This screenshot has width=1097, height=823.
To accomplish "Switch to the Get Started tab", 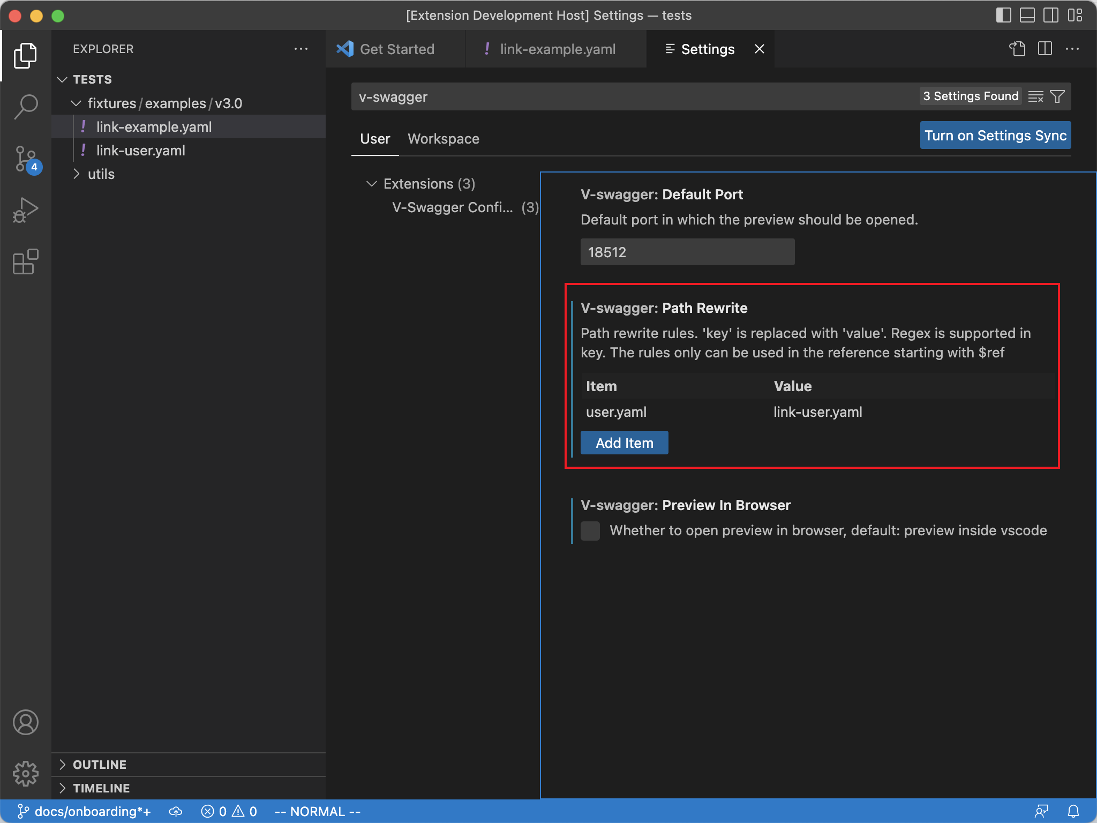I will click(396, 49).
